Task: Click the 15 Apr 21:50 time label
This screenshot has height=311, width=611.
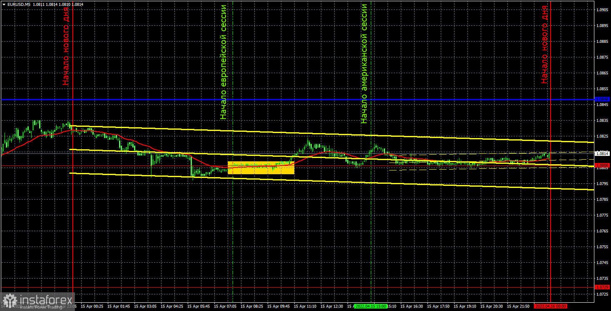Action: pyautogui.click(x=518, y=306)
